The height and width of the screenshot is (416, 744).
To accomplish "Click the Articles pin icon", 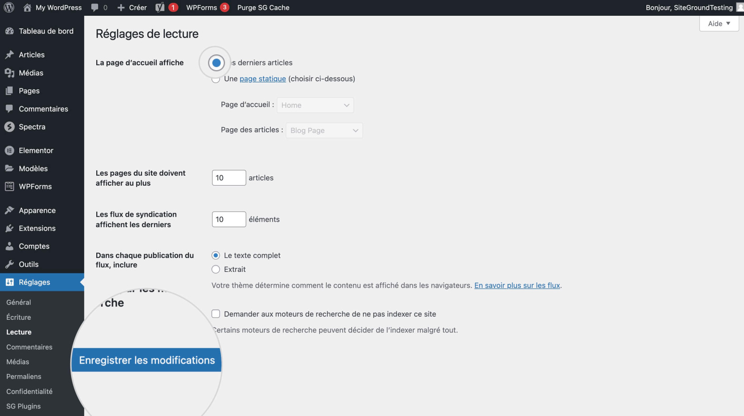I will click(x=9, y=55).
